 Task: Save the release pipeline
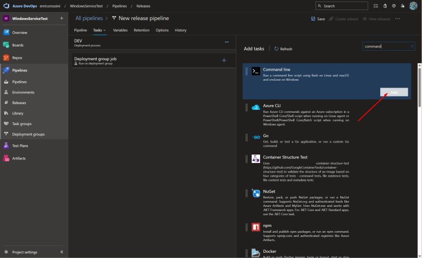(318, 19)
